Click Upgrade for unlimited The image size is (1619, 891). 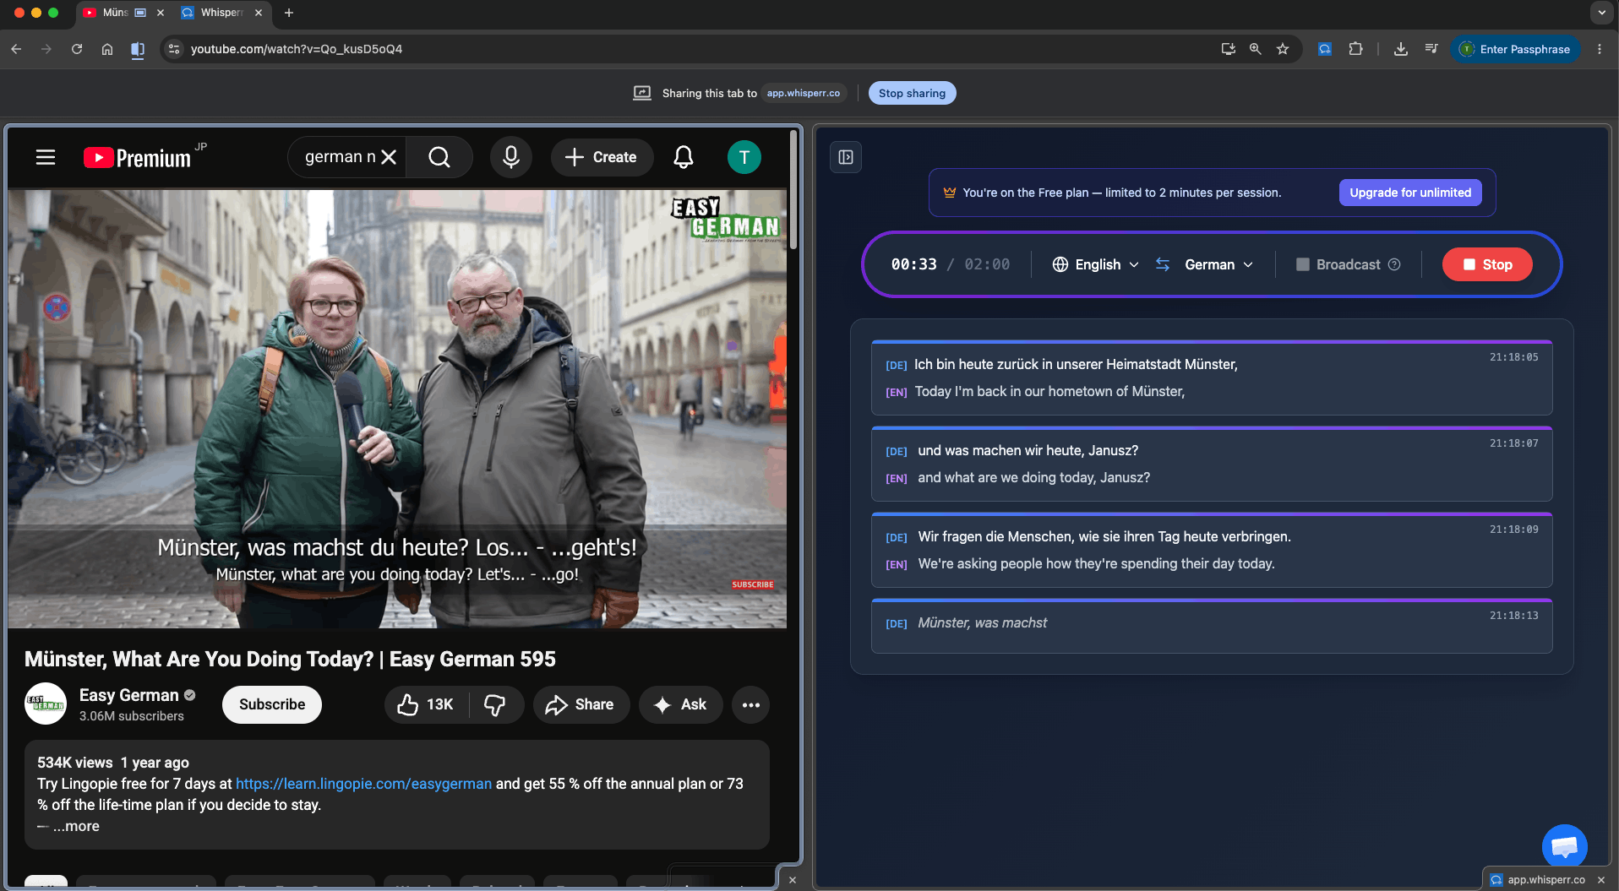[1410, 193]
